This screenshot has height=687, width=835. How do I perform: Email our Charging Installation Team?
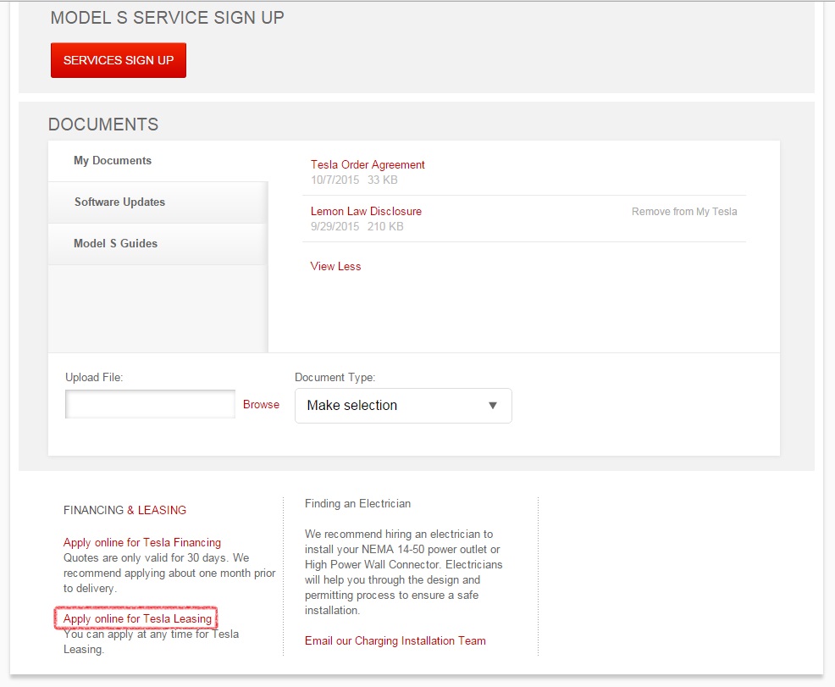(x=395, y=641)
